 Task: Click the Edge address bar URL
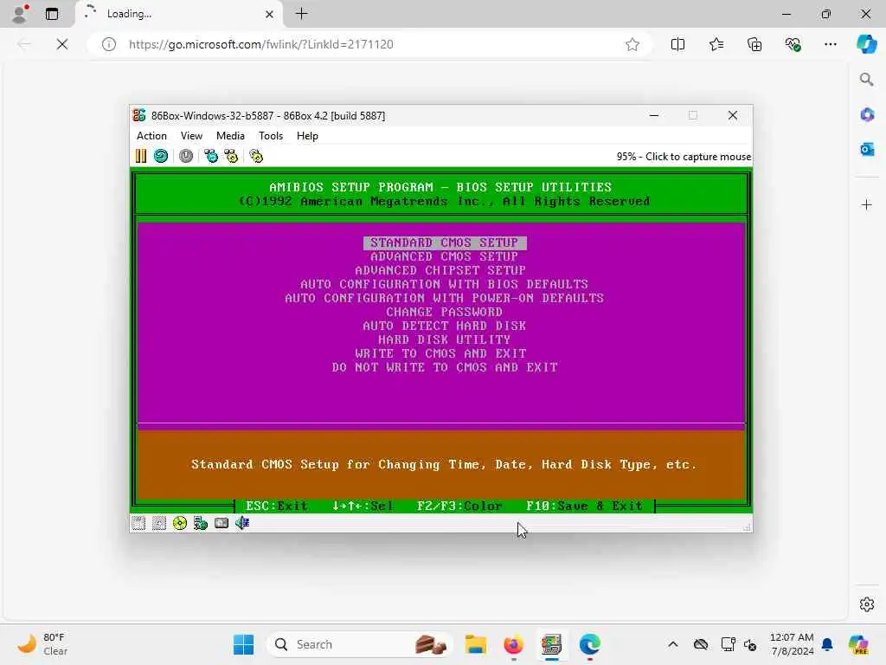[x=260, y=44]
